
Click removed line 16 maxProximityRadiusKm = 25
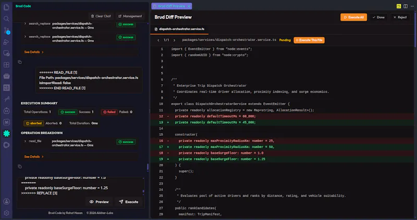[282, 141]
